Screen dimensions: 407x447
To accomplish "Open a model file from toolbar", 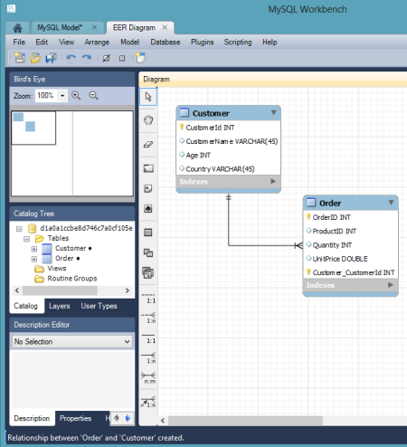I will point(35,58).
